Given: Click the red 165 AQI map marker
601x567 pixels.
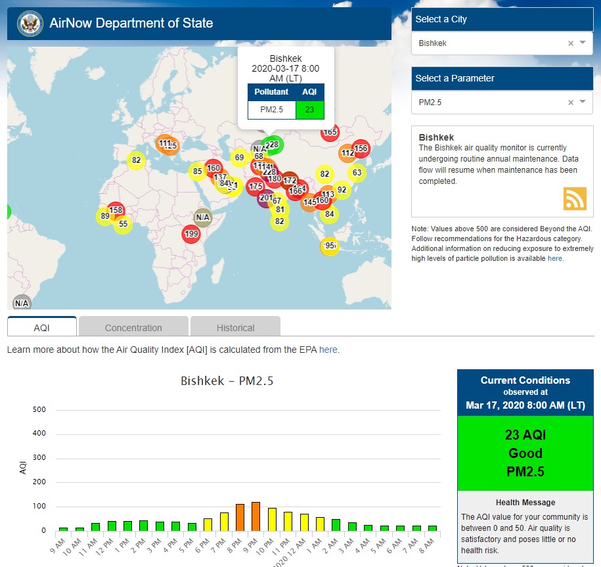Looking at the screenshot, I should click(330, 132).
